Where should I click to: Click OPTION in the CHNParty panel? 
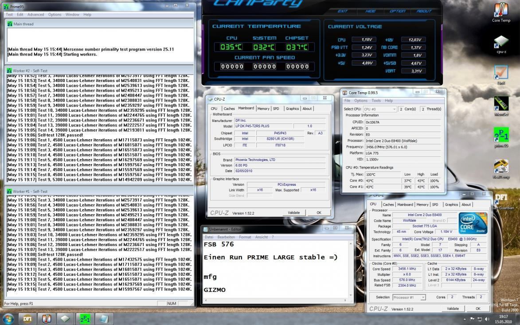pyautogui.click(x=397, y=11)
